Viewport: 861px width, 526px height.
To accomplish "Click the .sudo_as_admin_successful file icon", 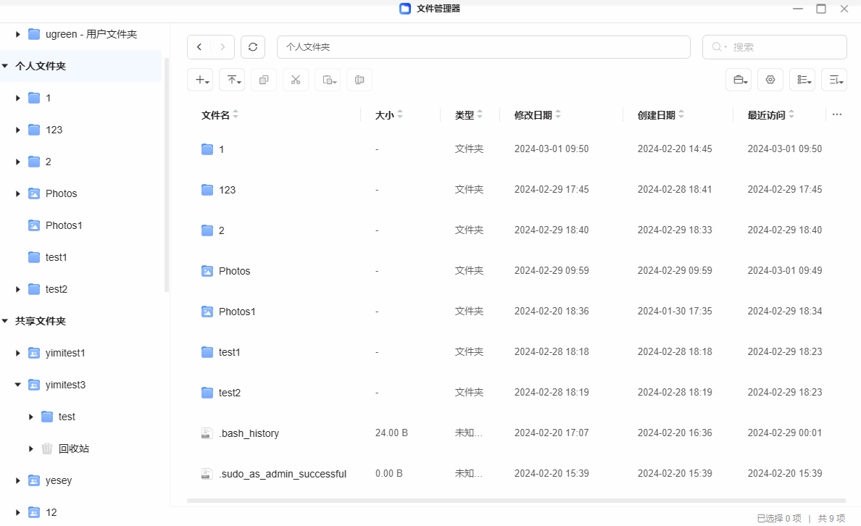I will point(207,474).
